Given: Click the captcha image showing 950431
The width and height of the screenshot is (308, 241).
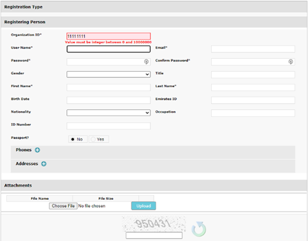Looking at the screenshot, I should point(154,224).
